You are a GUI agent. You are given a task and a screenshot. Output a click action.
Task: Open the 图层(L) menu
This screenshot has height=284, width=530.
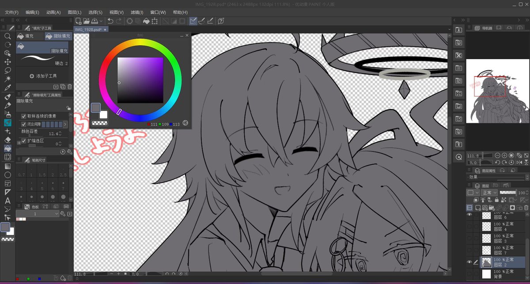75,12
